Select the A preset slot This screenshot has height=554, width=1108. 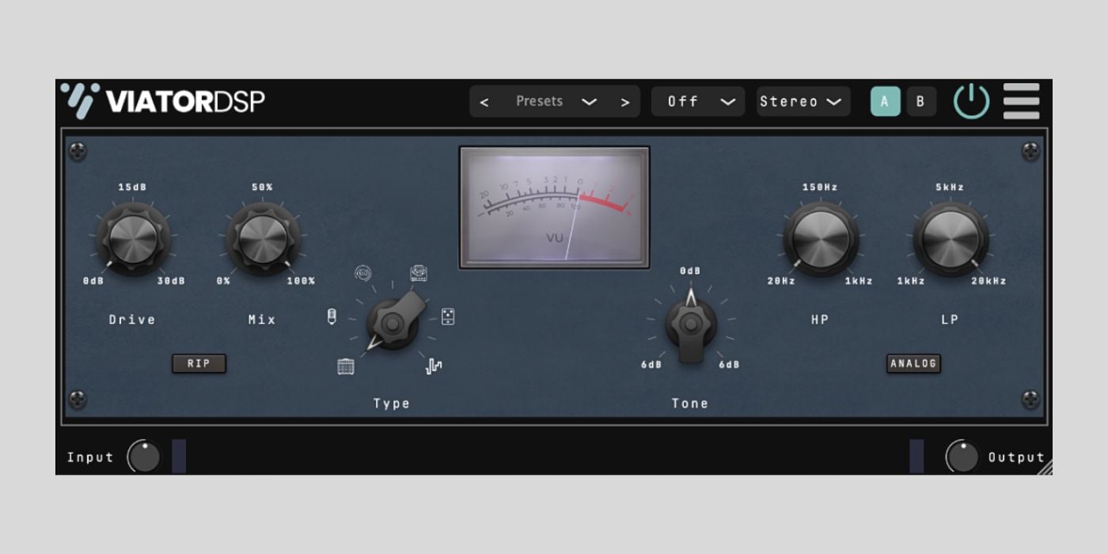886,101
